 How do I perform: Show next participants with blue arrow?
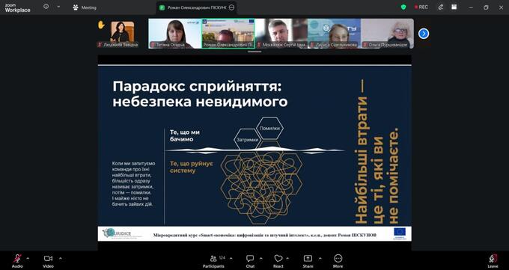coord(424,34)
